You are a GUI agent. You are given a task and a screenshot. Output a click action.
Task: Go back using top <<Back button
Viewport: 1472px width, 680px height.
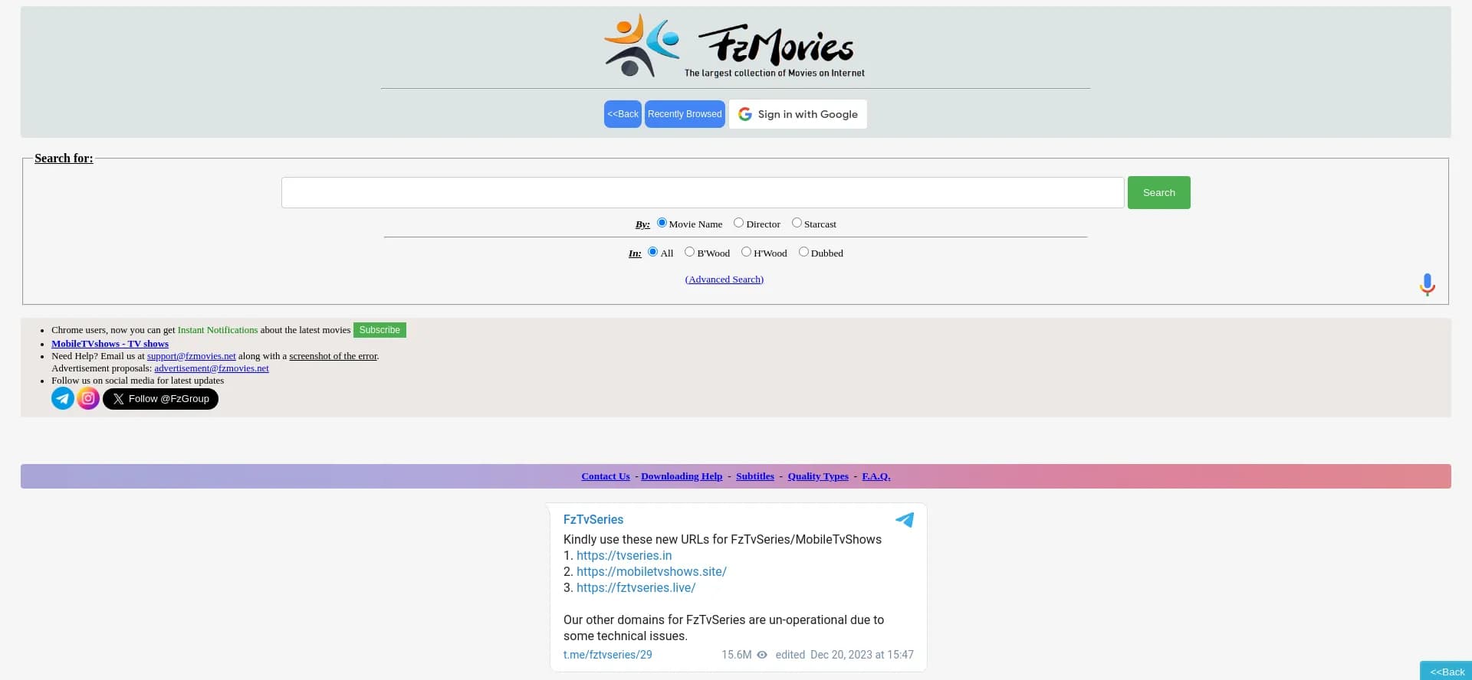coord(623,114)
